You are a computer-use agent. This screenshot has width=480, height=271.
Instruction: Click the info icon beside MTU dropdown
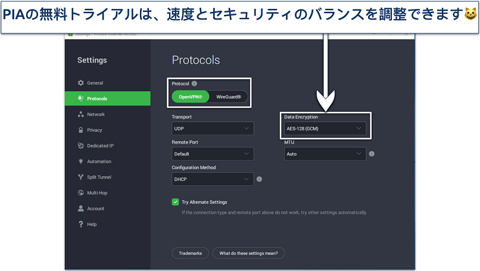(372, 154)
